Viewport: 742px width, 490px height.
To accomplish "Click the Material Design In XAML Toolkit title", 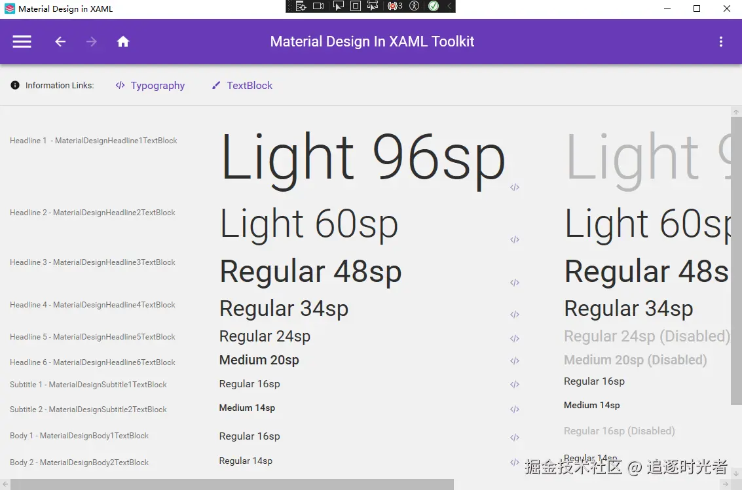I will pos(372,42).
